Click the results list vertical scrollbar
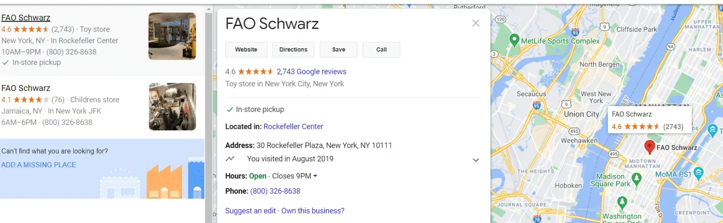 [209, 113]
